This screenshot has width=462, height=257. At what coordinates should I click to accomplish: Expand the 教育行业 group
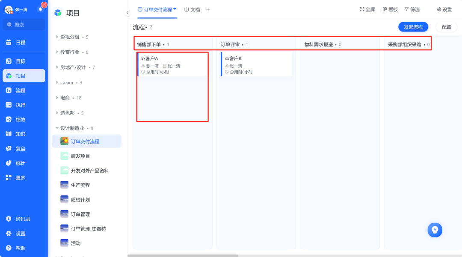pyautogui.click(x=57, y=52)
